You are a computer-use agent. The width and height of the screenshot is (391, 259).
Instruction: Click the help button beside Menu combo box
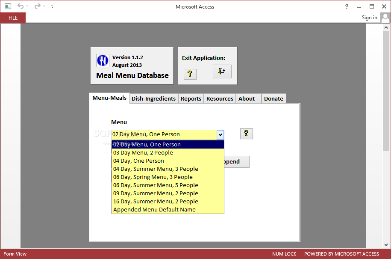click(247, 134)
